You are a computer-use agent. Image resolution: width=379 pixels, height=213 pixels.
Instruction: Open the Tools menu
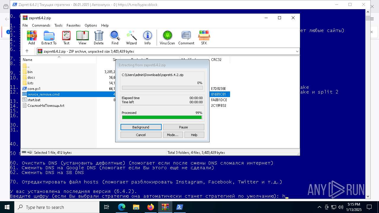coord(58,25)
